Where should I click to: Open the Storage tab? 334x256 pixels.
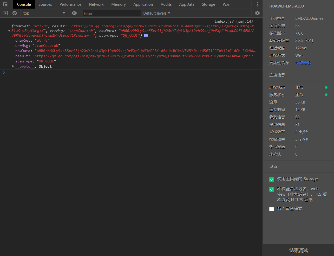pyautogui.click(x=208, y=4)
